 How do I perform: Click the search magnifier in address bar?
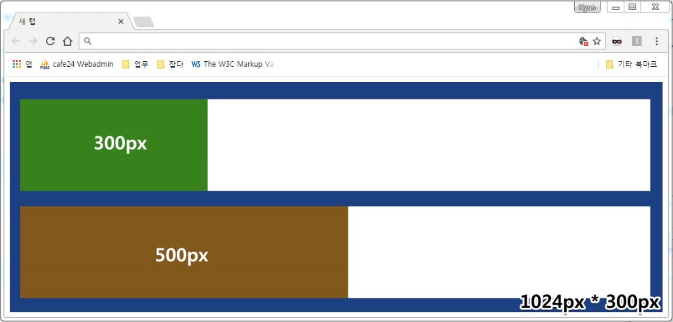tap(87, 41)
